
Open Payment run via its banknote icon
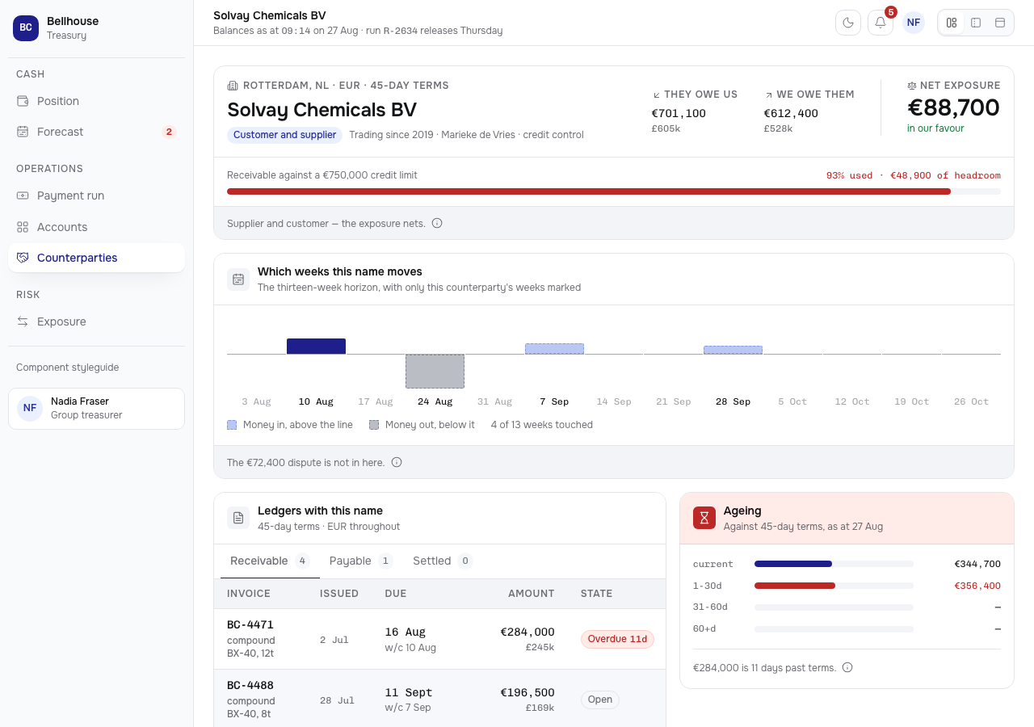(23, 195)
